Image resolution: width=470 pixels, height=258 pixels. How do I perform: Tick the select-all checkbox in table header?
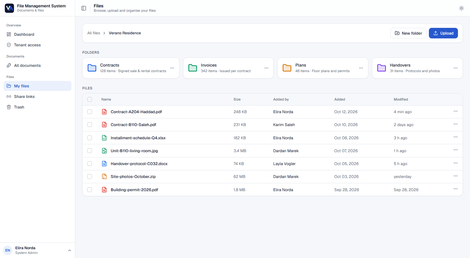90,99
